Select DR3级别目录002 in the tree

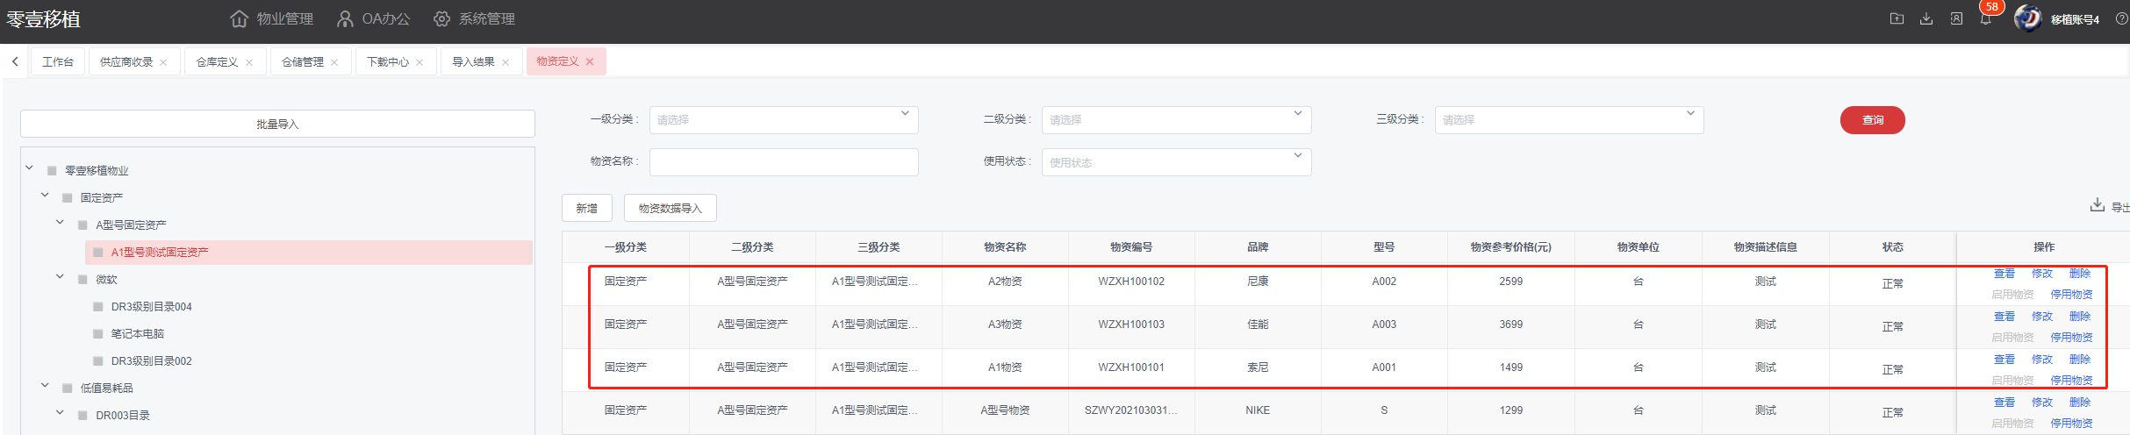tap(151, 361)
